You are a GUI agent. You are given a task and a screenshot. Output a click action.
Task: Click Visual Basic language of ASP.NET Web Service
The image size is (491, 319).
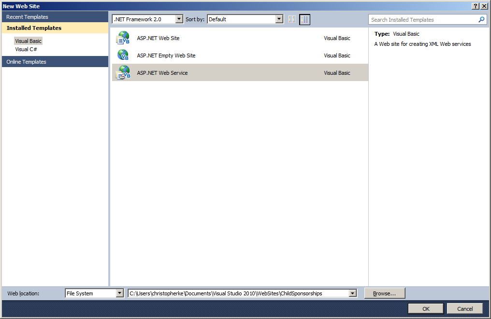(337, 73)
